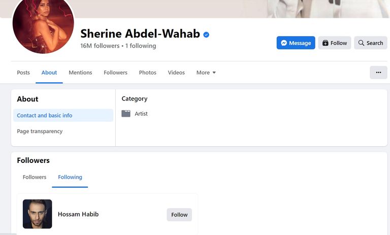Open the Mentions tab

[x=80, y=73]
